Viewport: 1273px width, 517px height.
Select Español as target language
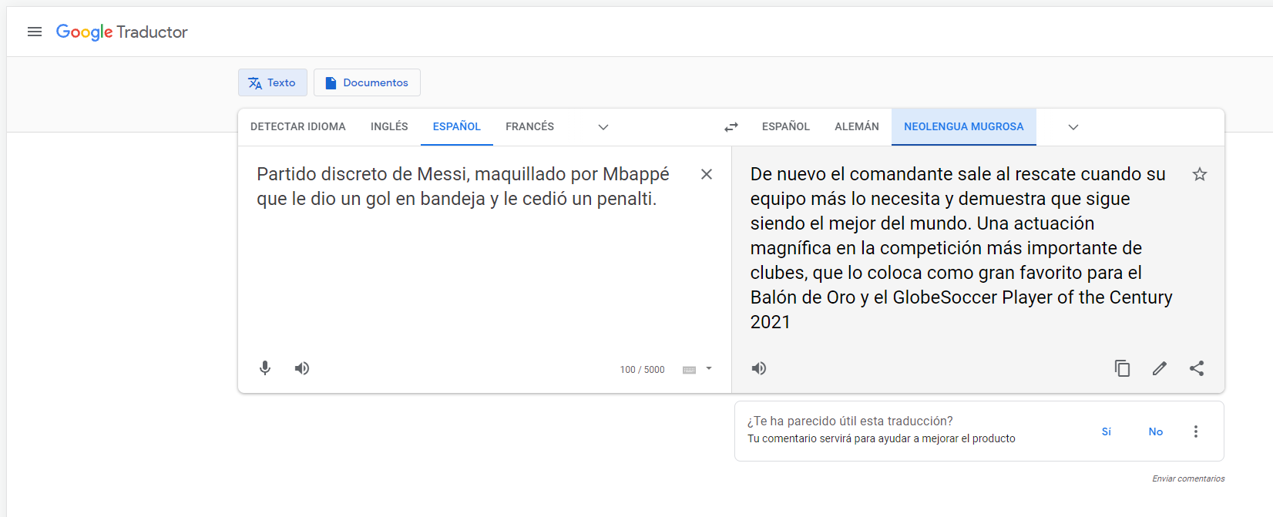786,126
